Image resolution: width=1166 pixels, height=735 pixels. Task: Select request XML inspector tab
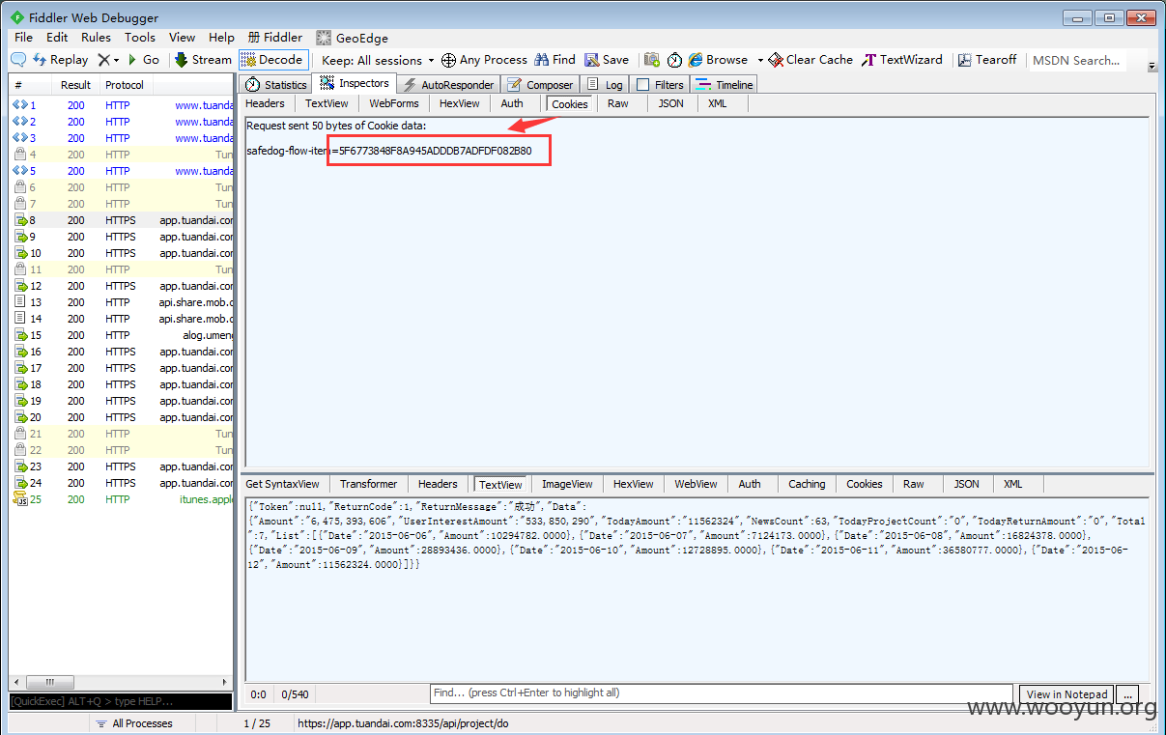(x=717, y=103)
